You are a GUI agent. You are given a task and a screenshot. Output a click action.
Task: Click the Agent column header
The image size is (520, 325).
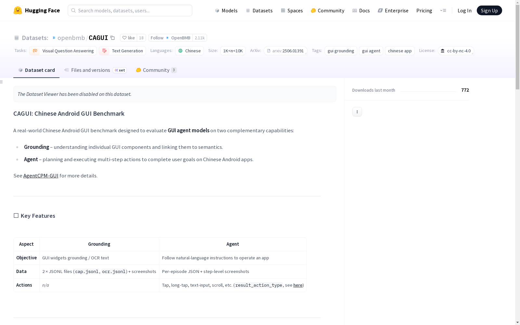(x=233, y=244)
